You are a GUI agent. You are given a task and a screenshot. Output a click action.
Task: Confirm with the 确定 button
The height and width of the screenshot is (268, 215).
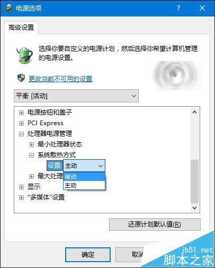click(88, 255)
